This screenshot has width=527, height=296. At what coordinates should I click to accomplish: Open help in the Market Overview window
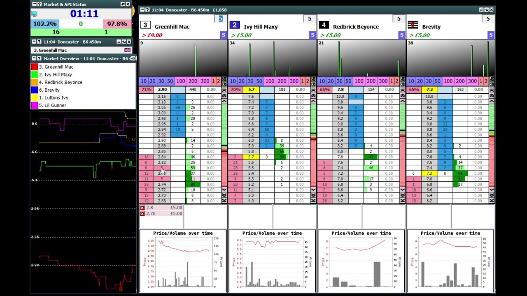pos(39,58)
